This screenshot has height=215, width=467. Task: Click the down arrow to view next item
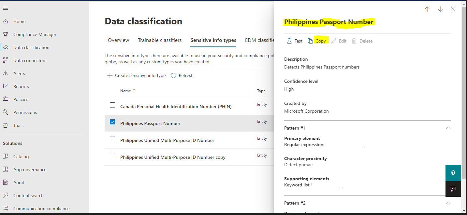[440, 9]
